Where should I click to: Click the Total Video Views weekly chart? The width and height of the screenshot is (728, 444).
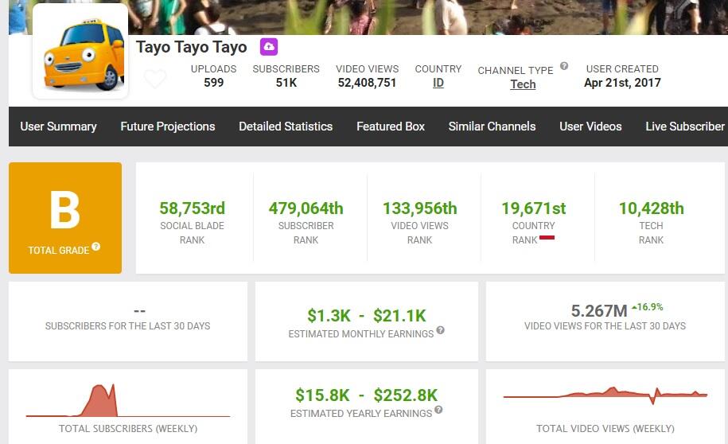pos(605,395)
